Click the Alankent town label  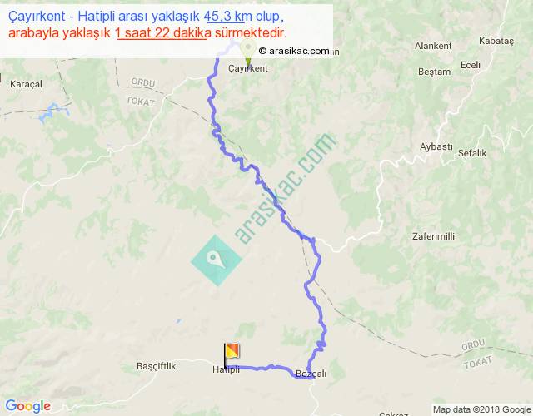tap(433, 46)
